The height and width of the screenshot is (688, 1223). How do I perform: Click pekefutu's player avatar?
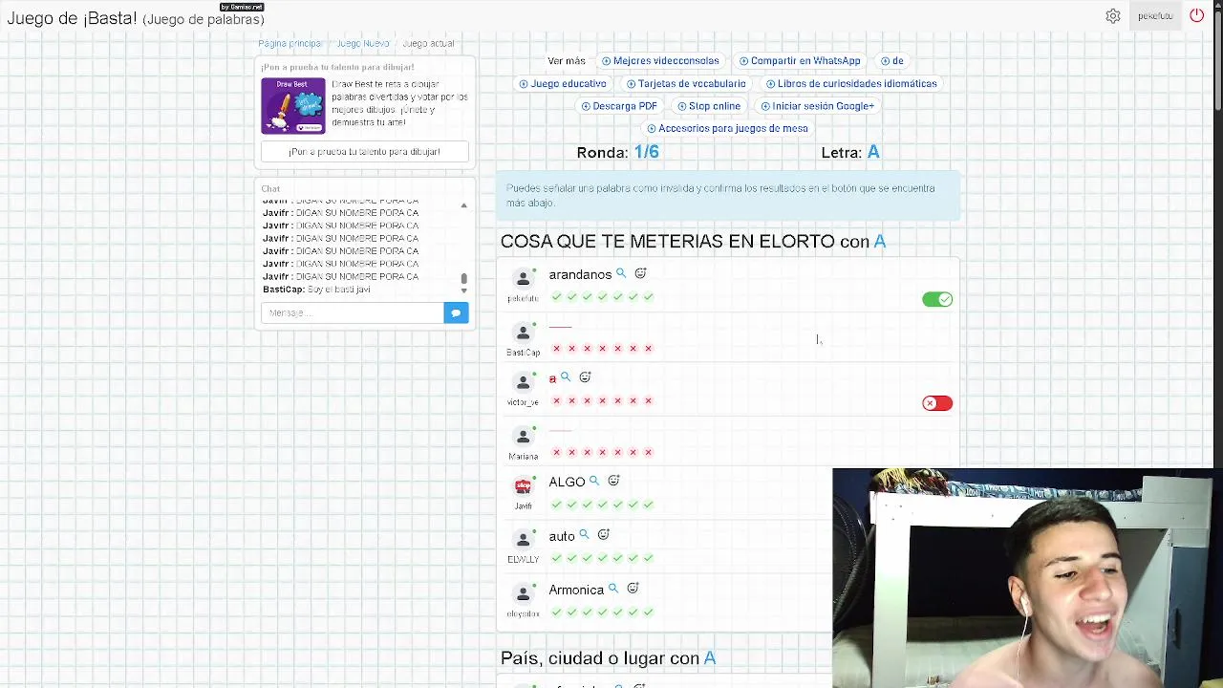523,279
